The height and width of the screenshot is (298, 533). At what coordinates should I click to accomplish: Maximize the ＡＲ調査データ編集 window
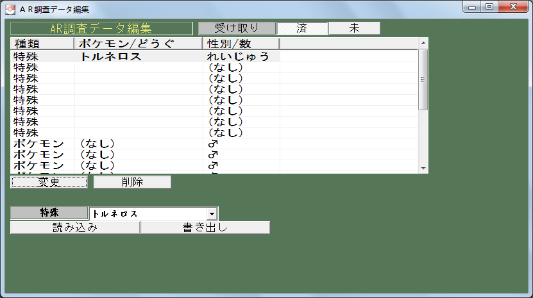(489, 7)
